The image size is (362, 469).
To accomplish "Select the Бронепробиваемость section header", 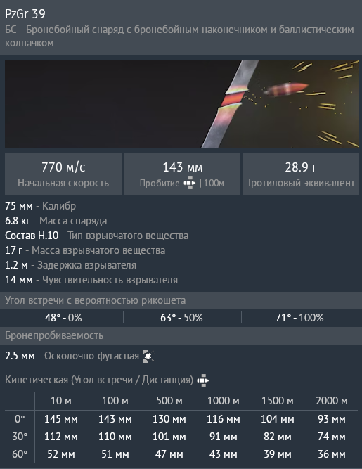I will 54,335.
